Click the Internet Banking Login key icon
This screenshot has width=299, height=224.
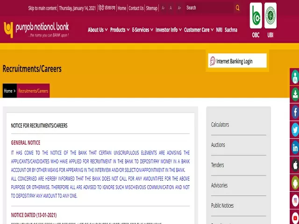point(213,61)
